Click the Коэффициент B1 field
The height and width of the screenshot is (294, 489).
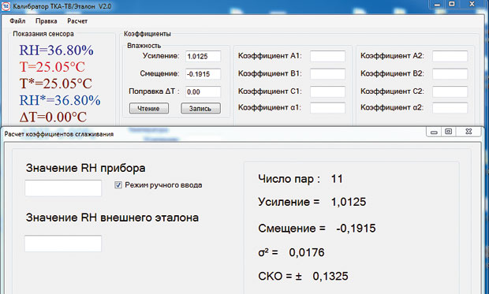[328, 74]
